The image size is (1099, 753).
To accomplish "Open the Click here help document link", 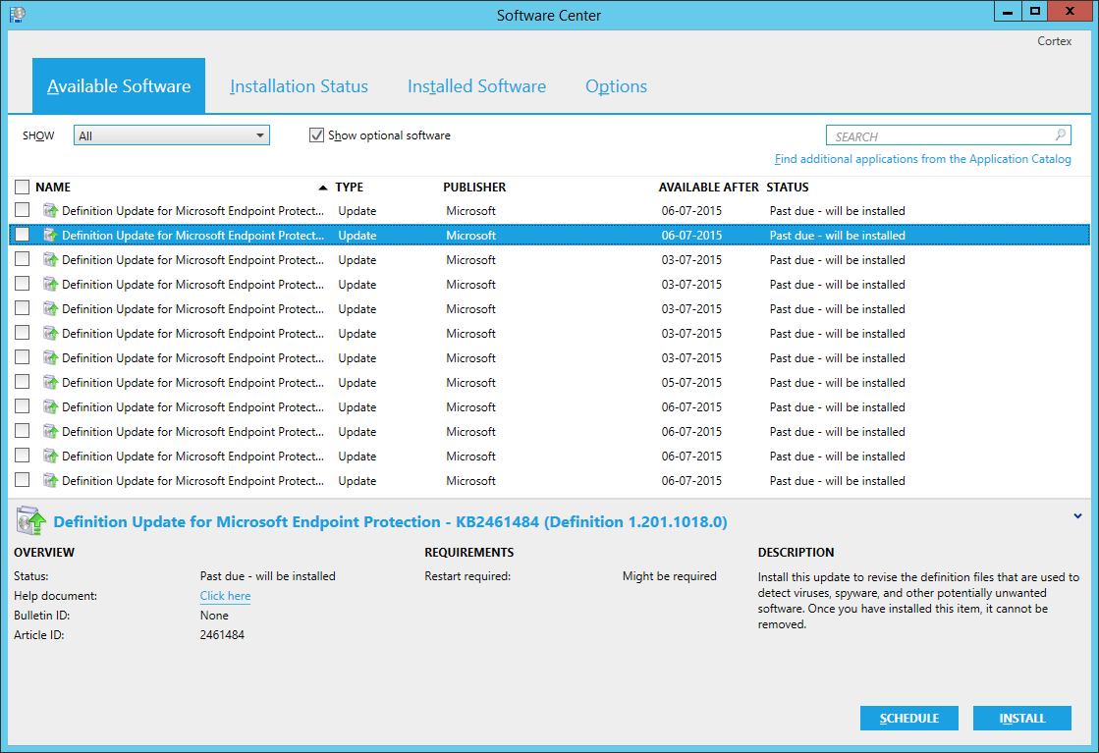I will pos(225,595).
